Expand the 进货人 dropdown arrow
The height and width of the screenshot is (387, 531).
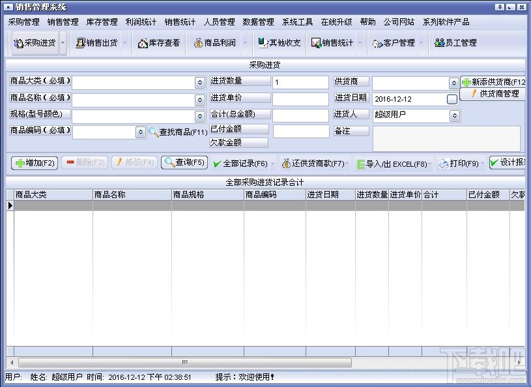pyautogui.click(x=455, y=116)
